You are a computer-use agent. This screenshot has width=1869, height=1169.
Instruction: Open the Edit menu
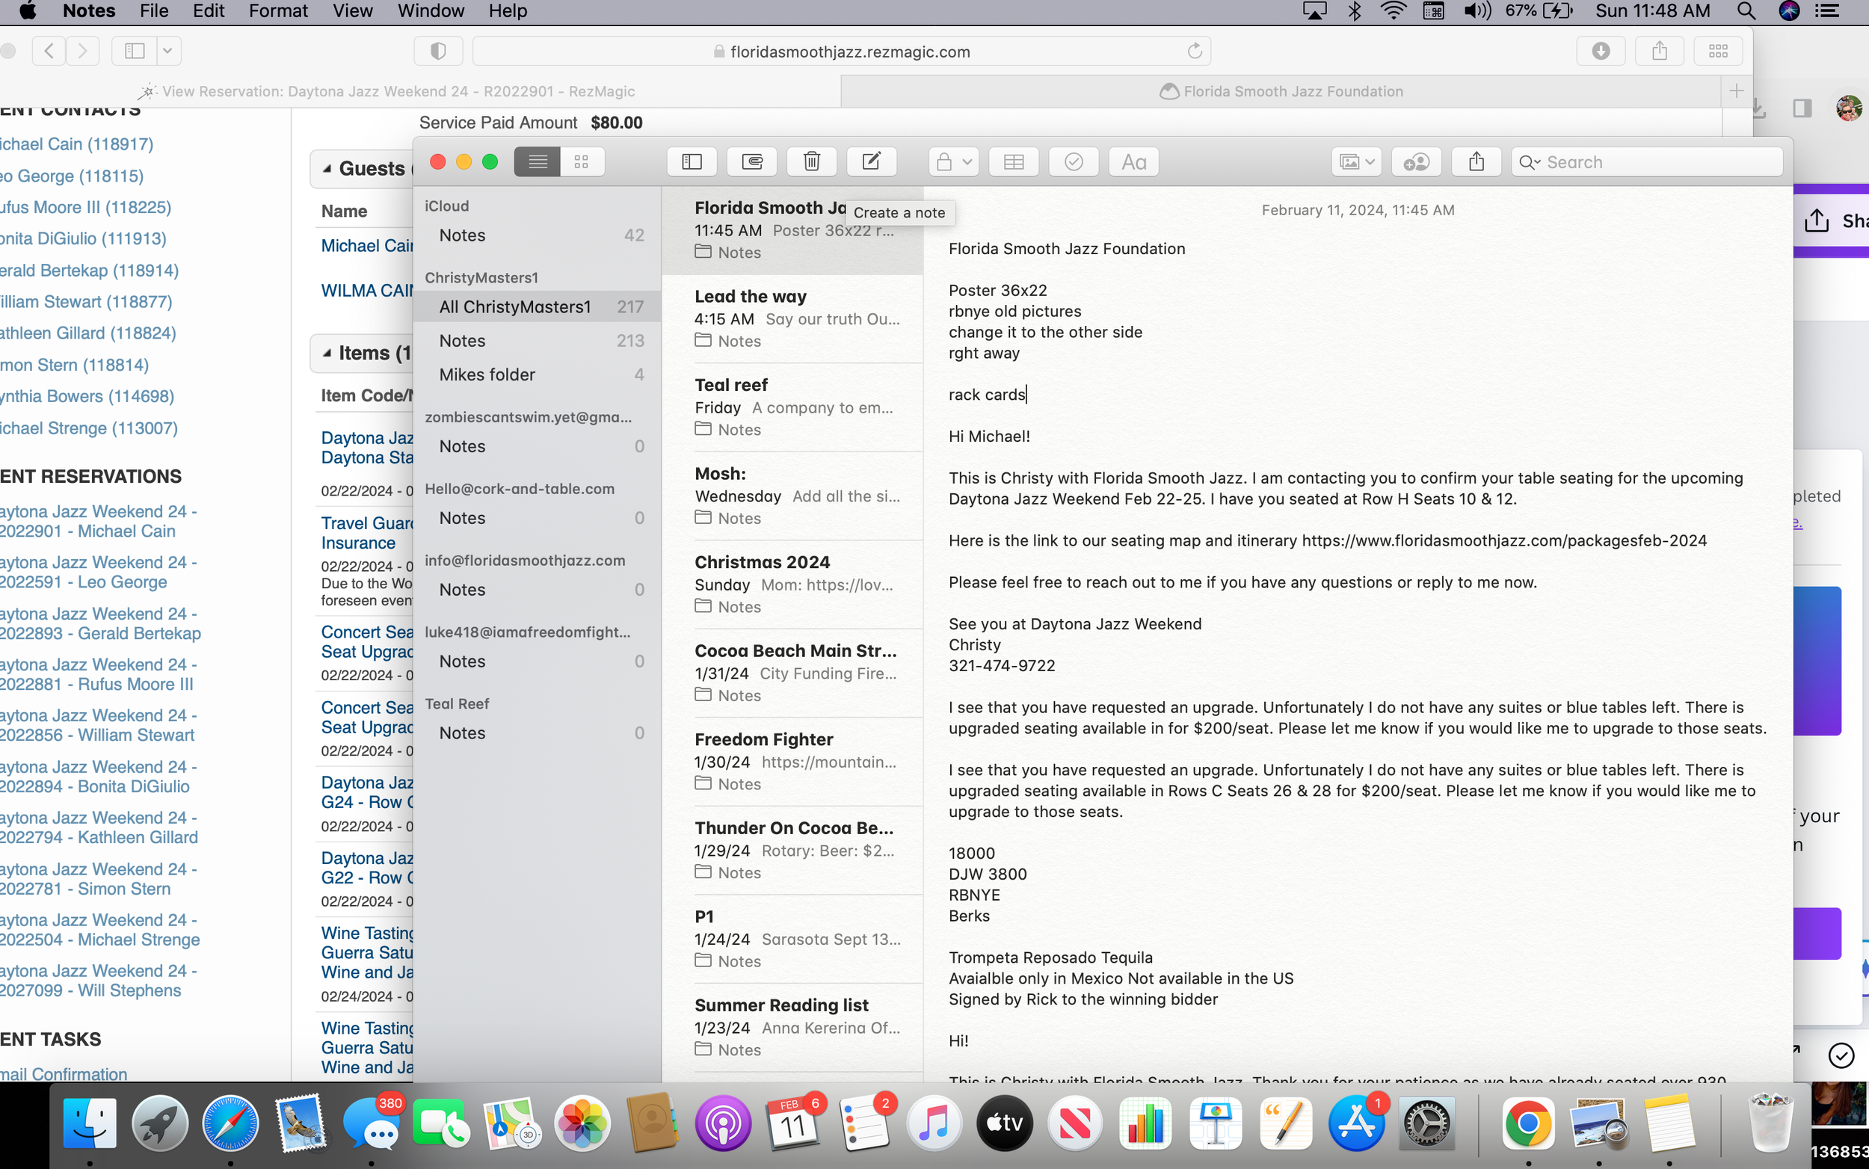(x=208, y=10)
